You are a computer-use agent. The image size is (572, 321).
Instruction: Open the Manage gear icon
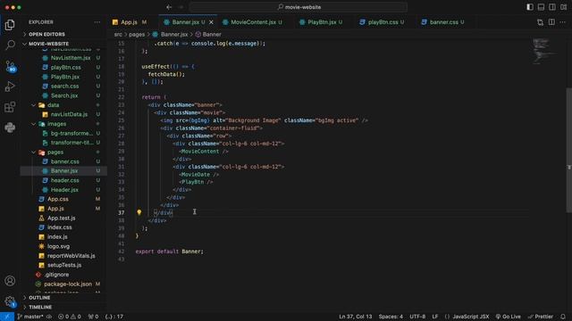click(10, 301)
